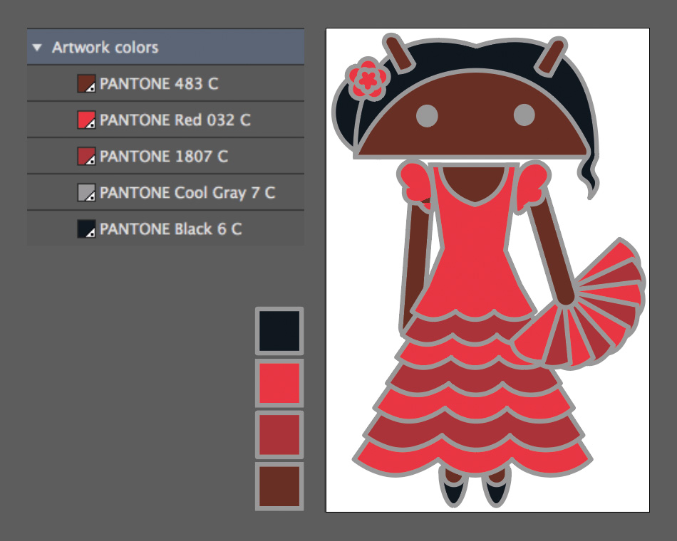677x541 pixels.
Task: Click the Artwork colors header title
Action: tap(105, 48)
